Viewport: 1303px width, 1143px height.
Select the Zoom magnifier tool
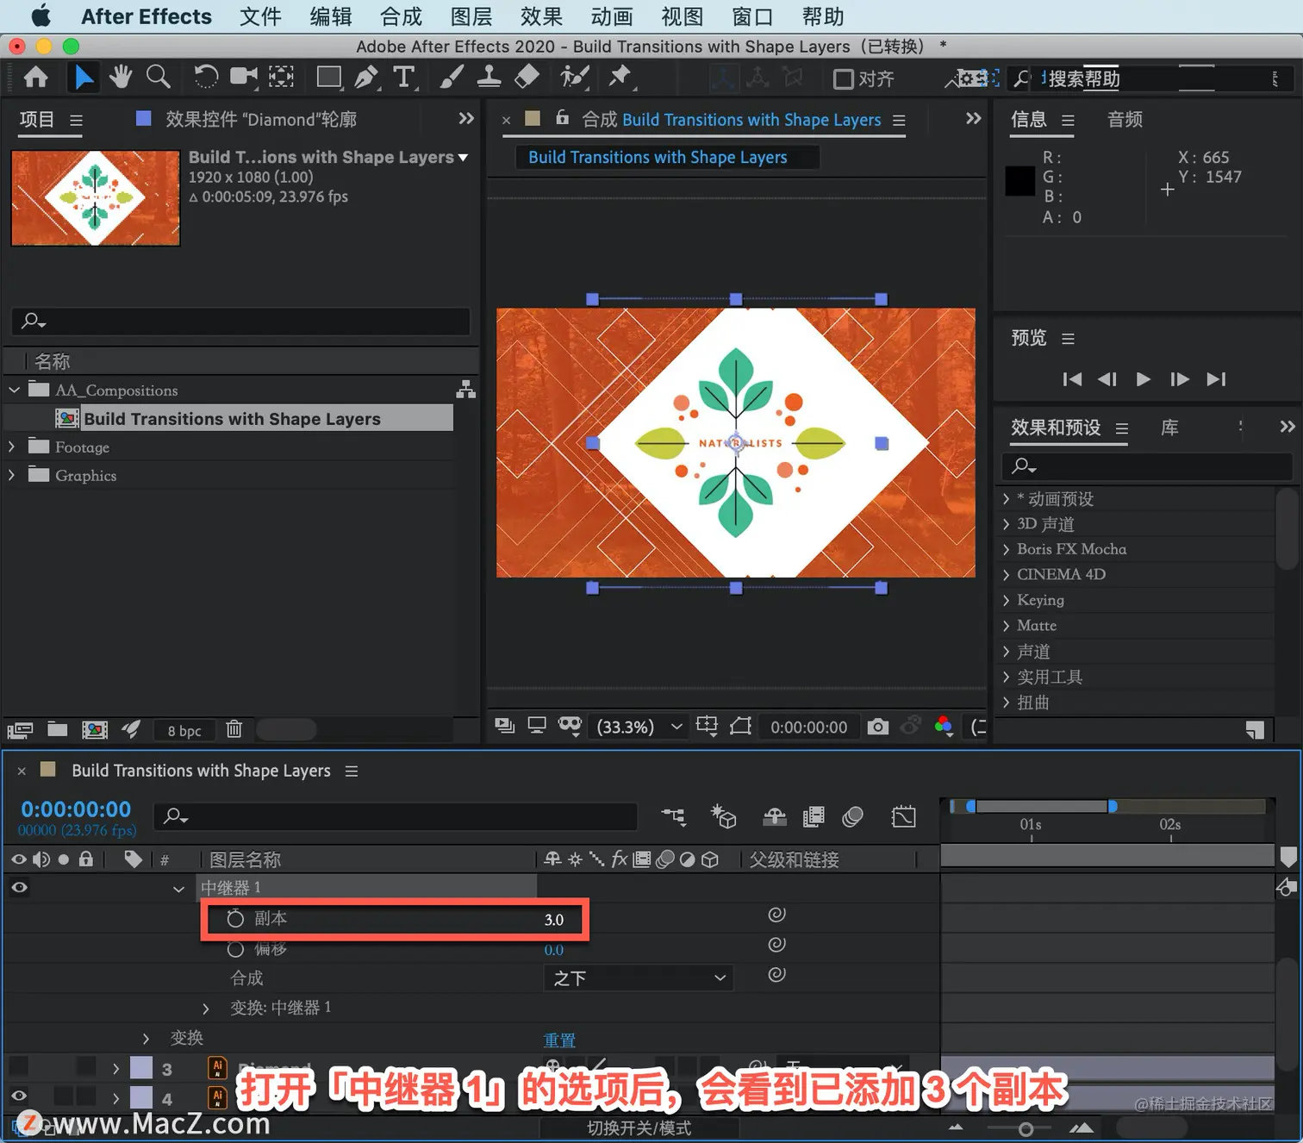(158, 78)
